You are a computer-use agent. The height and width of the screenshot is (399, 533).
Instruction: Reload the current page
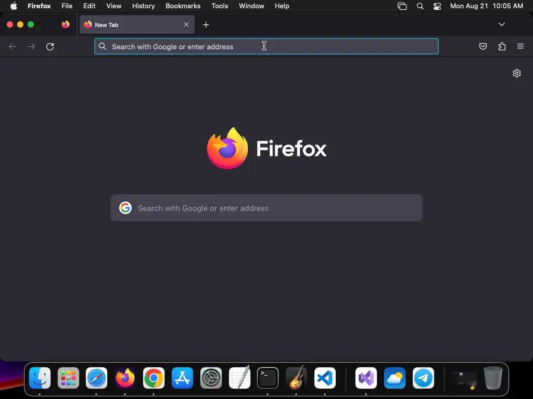click(50, 46)
